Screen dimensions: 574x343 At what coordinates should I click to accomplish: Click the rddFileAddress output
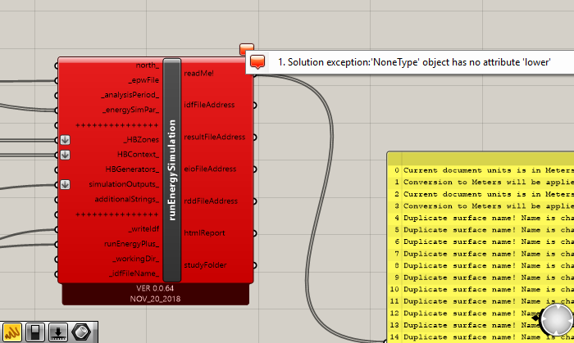click(211, 201)
